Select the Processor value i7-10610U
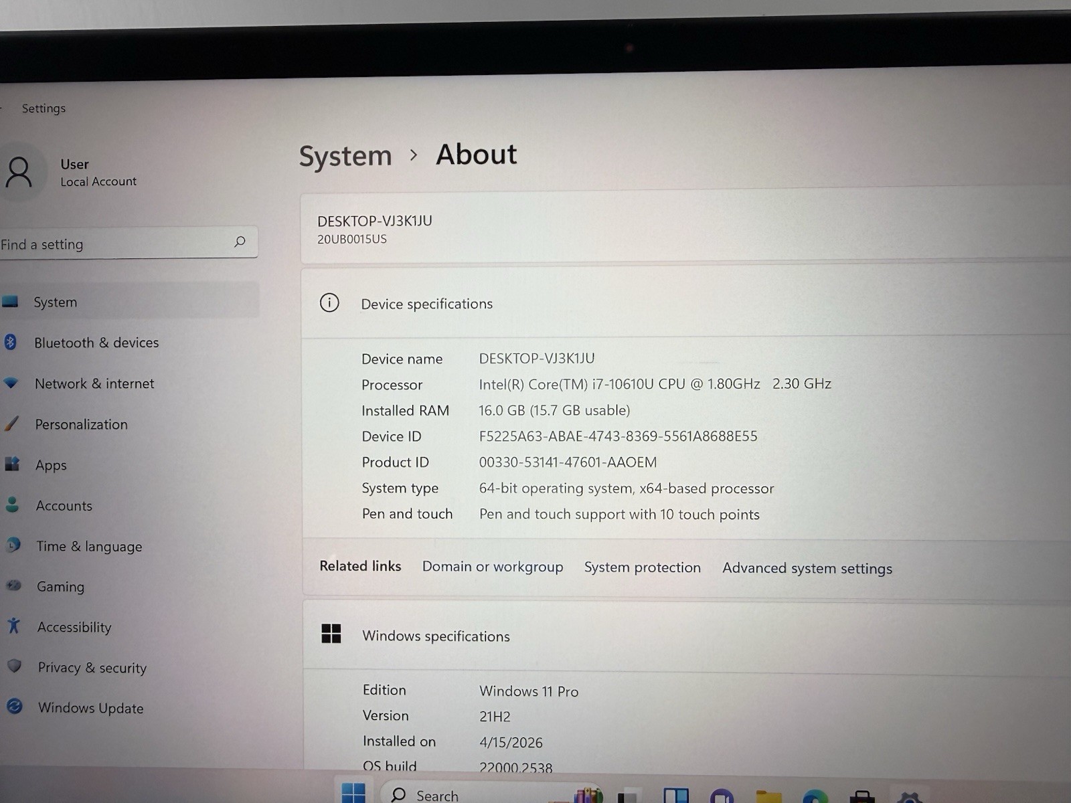Viewport: 1071px width, 803px height. click(x=655, y=384)
